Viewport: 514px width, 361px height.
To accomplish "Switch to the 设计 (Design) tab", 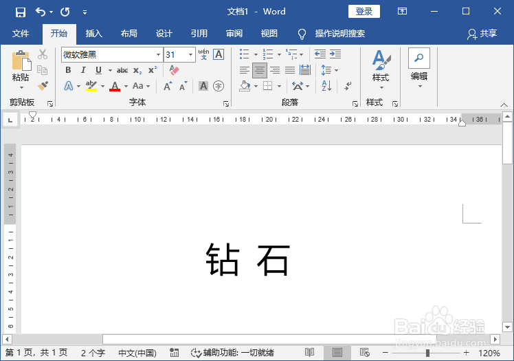I will 164,34.
